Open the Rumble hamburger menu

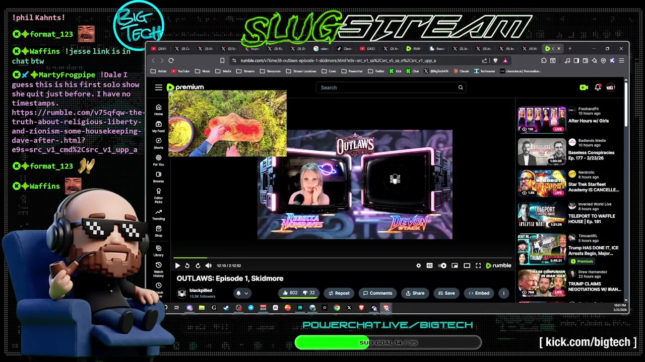(159, 87)
